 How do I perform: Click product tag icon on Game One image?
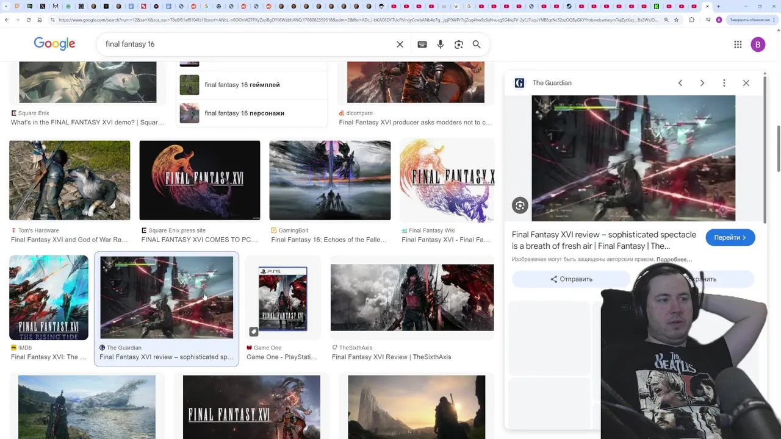click(254, 332)
